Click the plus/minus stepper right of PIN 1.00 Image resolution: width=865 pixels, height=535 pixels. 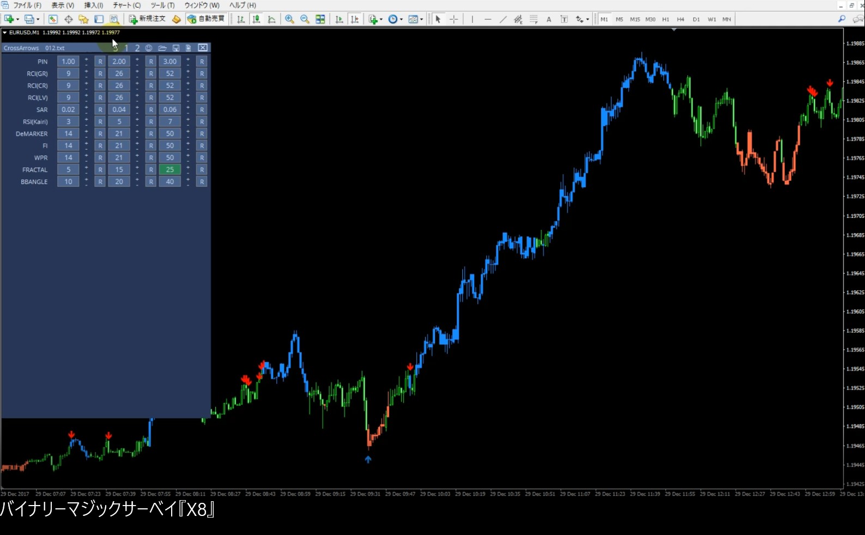coord(87,62)
